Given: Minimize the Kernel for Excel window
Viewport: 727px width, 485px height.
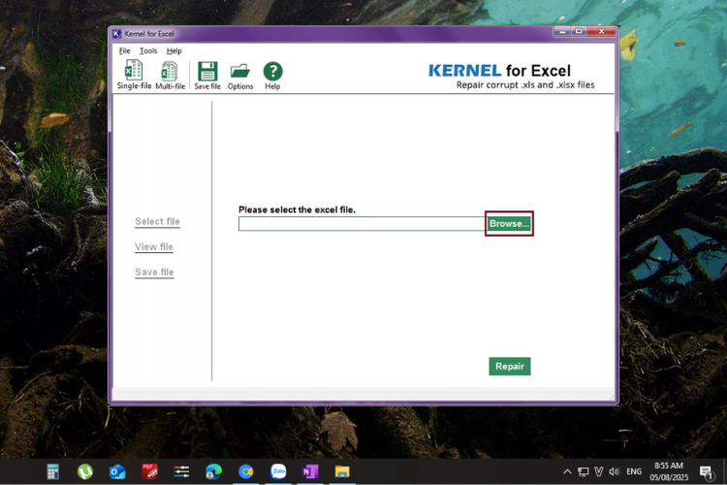Looking at the screenshot, I should 562,32.
